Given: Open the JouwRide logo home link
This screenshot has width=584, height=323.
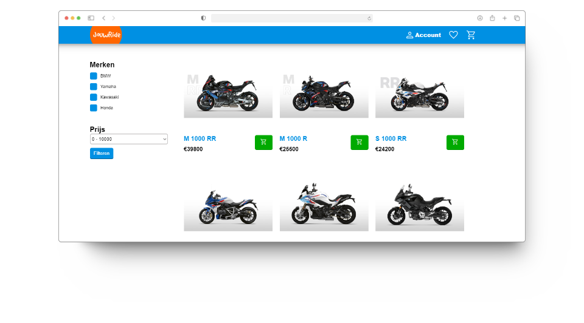Looking at the screenshot, I should click(106, 35).
